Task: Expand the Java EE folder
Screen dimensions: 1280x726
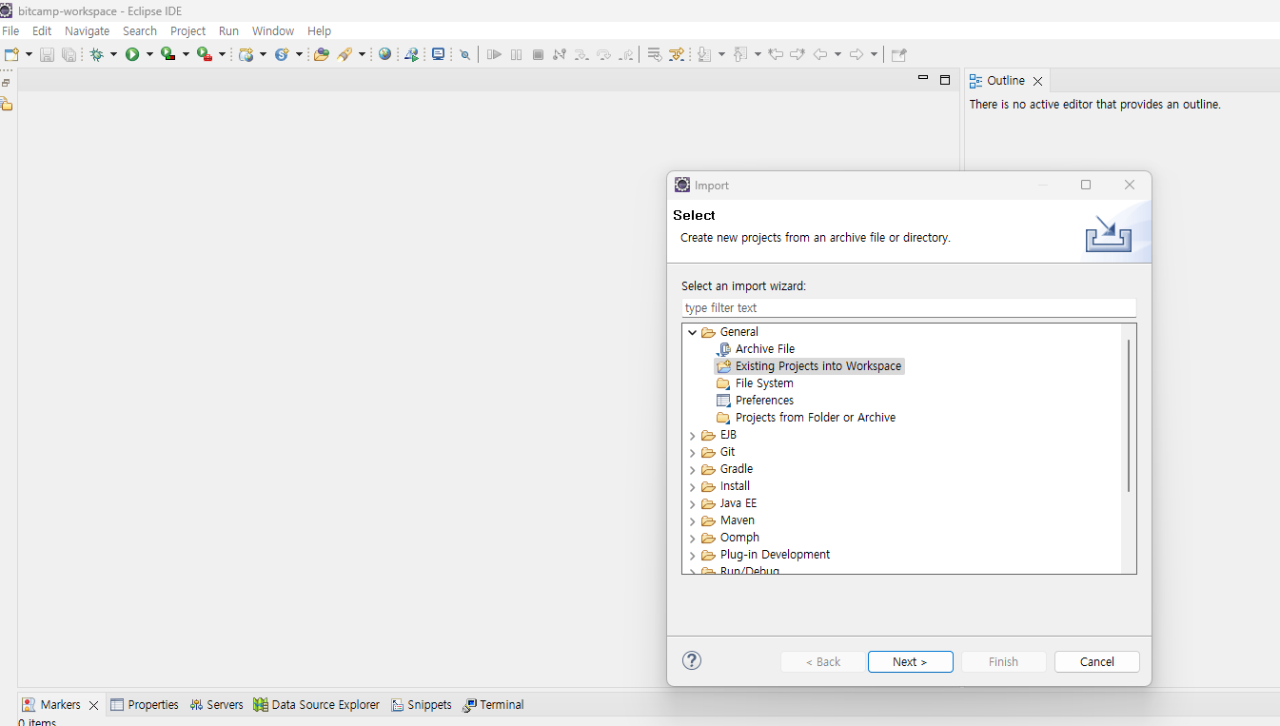Action: tap(693, 503)
